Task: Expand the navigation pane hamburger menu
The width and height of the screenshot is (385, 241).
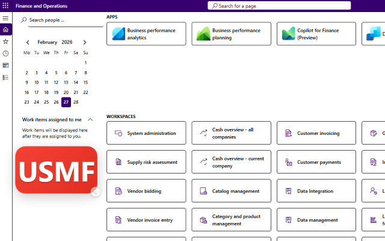Action: [5, 18]
